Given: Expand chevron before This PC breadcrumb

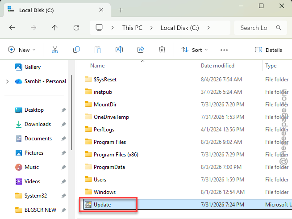Looking at the screenshot, I should click(x=113, y=28).
